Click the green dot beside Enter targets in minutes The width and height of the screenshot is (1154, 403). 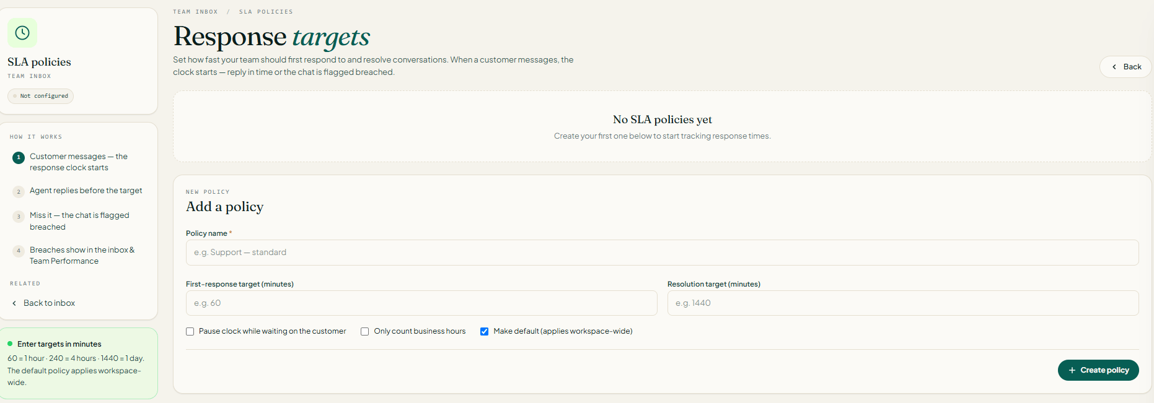pyautogui.click(x=10, y=344)
